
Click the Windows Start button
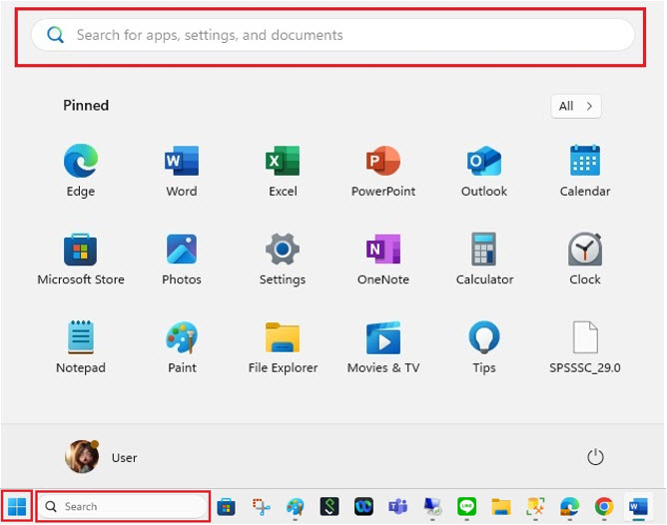[x=17, y=506]
